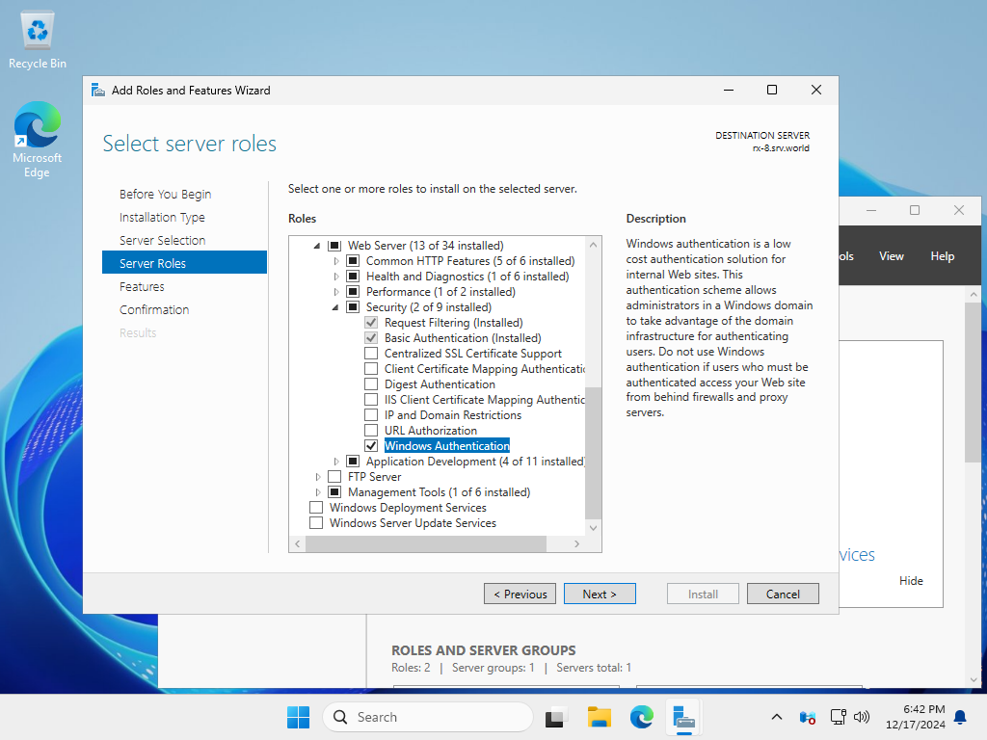Viewport: 987px width, 740px height.
Task: Open the Recycle Bin on the desktop
Action: pos(37,31)
